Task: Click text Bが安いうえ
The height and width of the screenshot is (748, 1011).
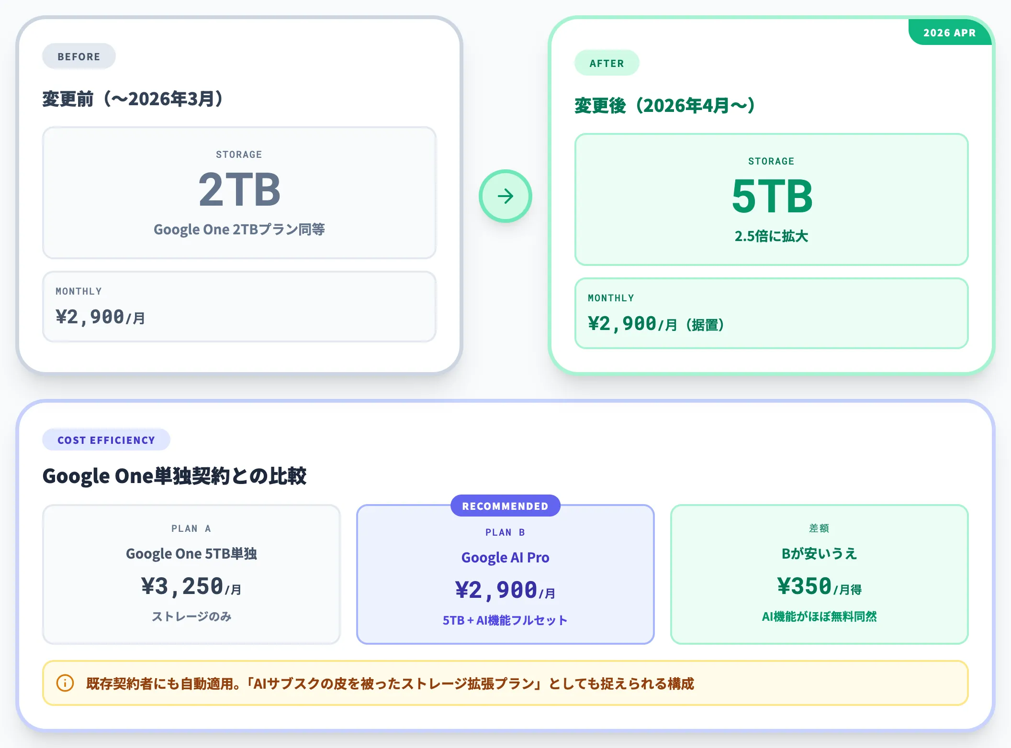Action: (819, 554)
